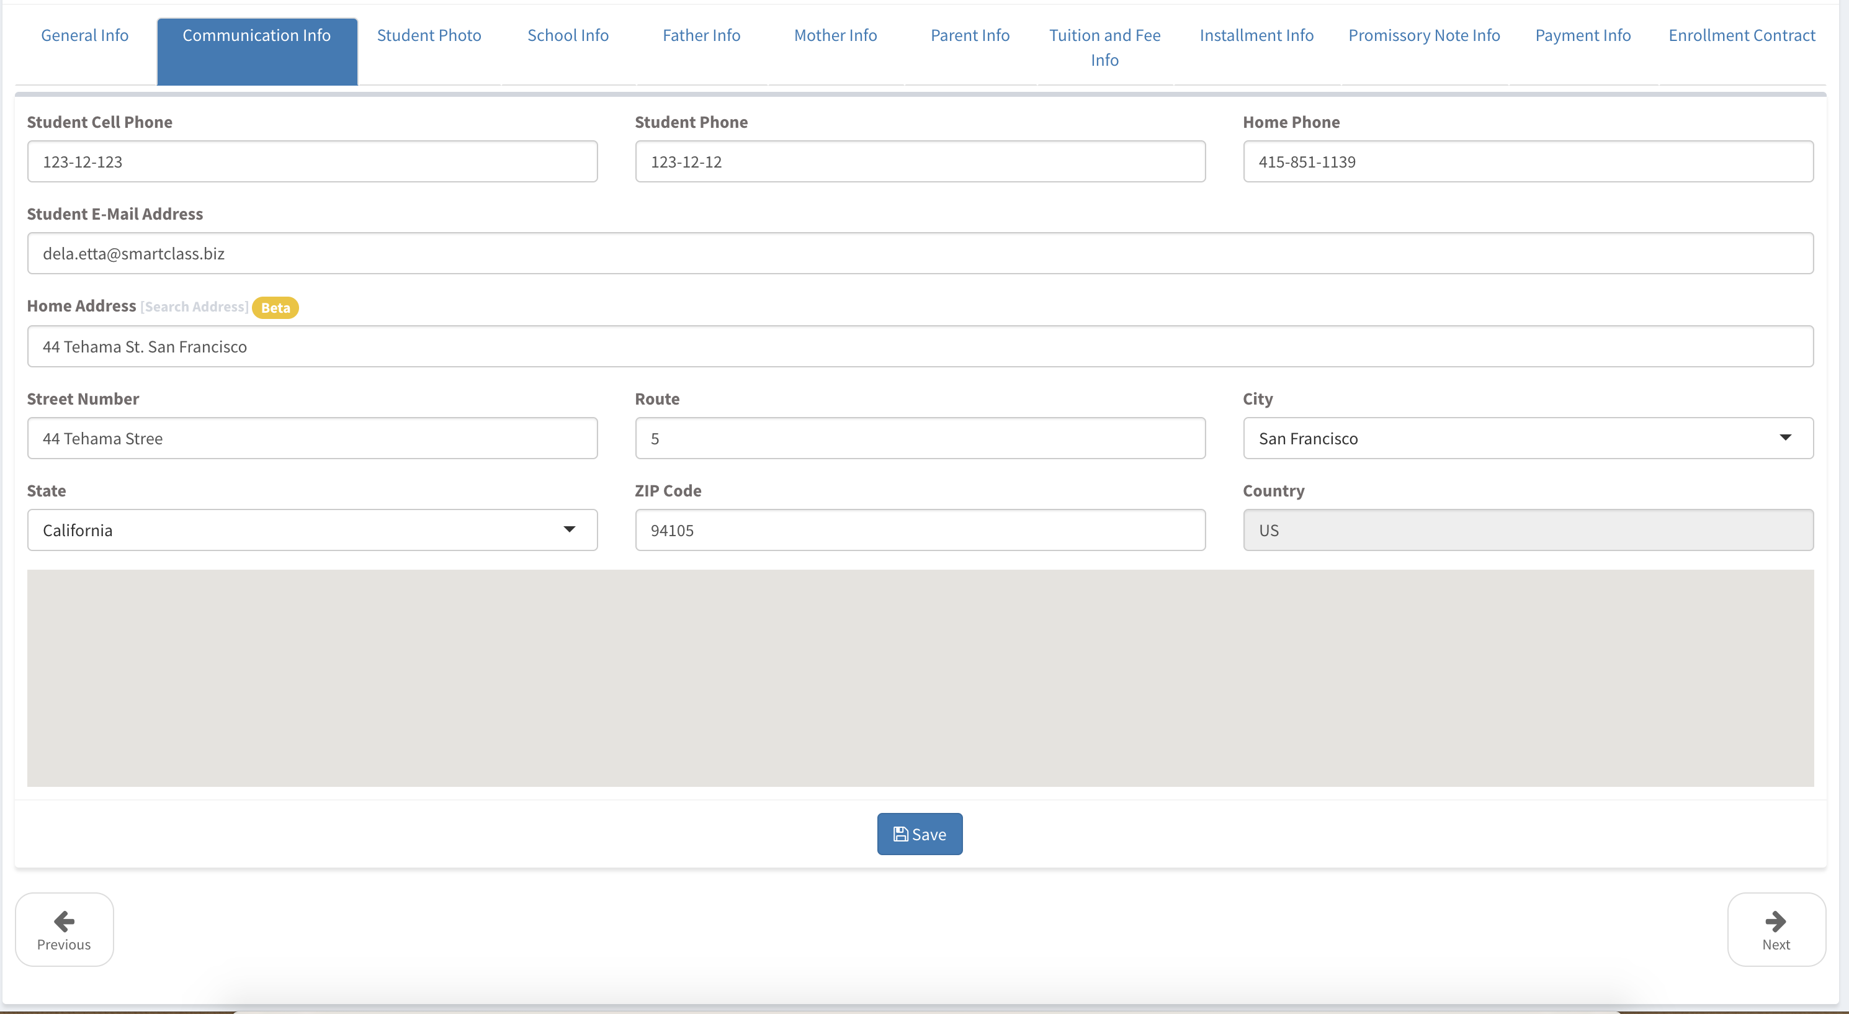
Task: Open the Mother Info tab
Action: 836,35
